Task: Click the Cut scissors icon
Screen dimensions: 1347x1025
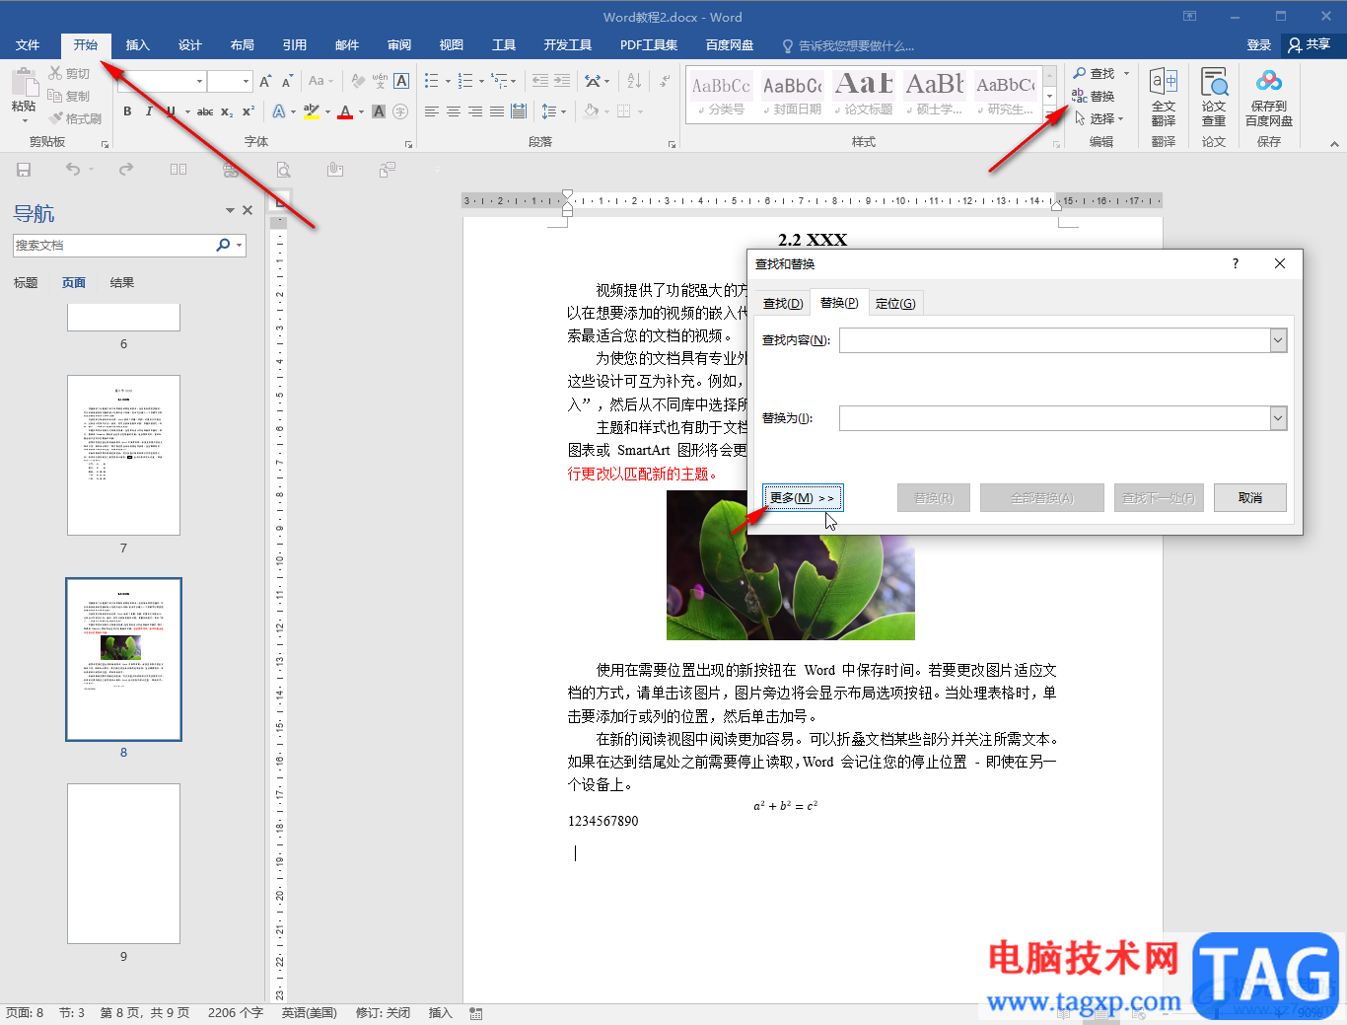Action: pos(55,73)
